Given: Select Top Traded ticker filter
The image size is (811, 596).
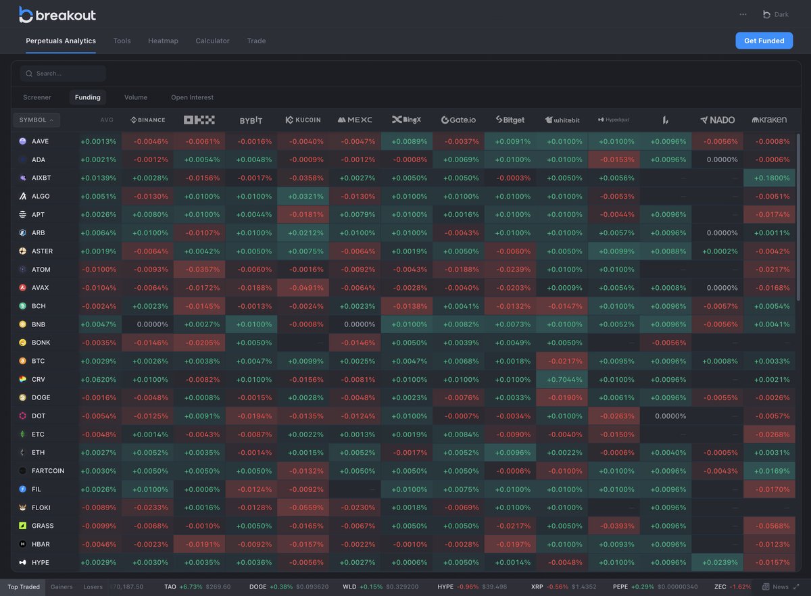Looking at the screenshot, I should [24, 587].
